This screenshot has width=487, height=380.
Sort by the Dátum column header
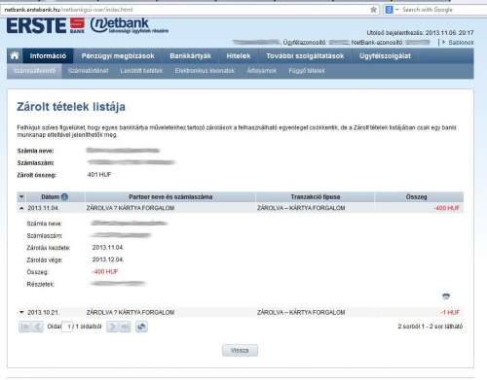51,196
